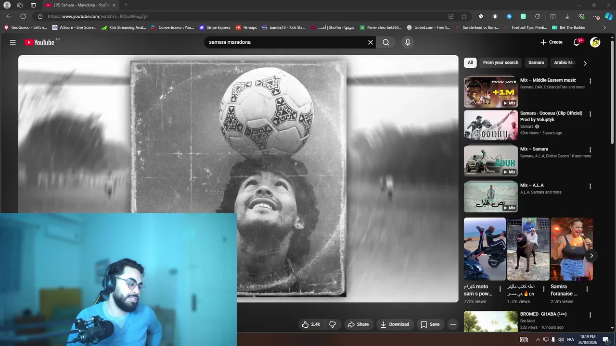This screenshot has height=346, width=616.
Task: Show next Shorts with the arrow
Action: 591,256
